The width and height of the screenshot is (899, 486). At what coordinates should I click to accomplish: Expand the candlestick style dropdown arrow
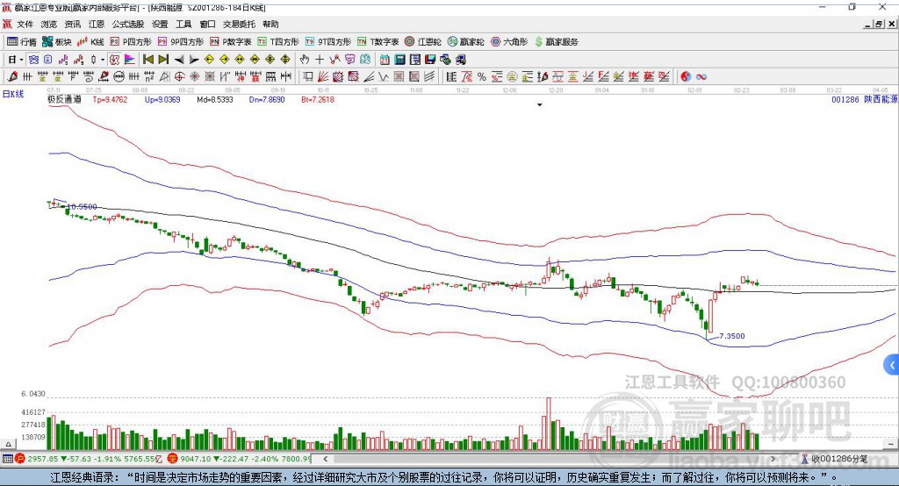point(103,60)
